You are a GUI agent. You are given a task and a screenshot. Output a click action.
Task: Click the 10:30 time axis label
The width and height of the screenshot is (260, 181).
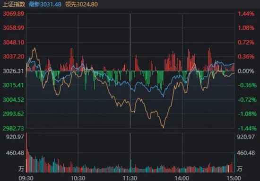(78, 178)
